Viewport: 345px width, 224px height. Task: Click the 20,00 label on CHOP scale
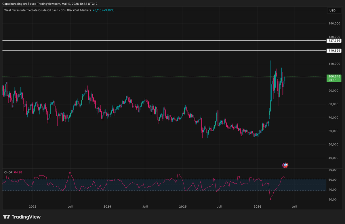332,199
